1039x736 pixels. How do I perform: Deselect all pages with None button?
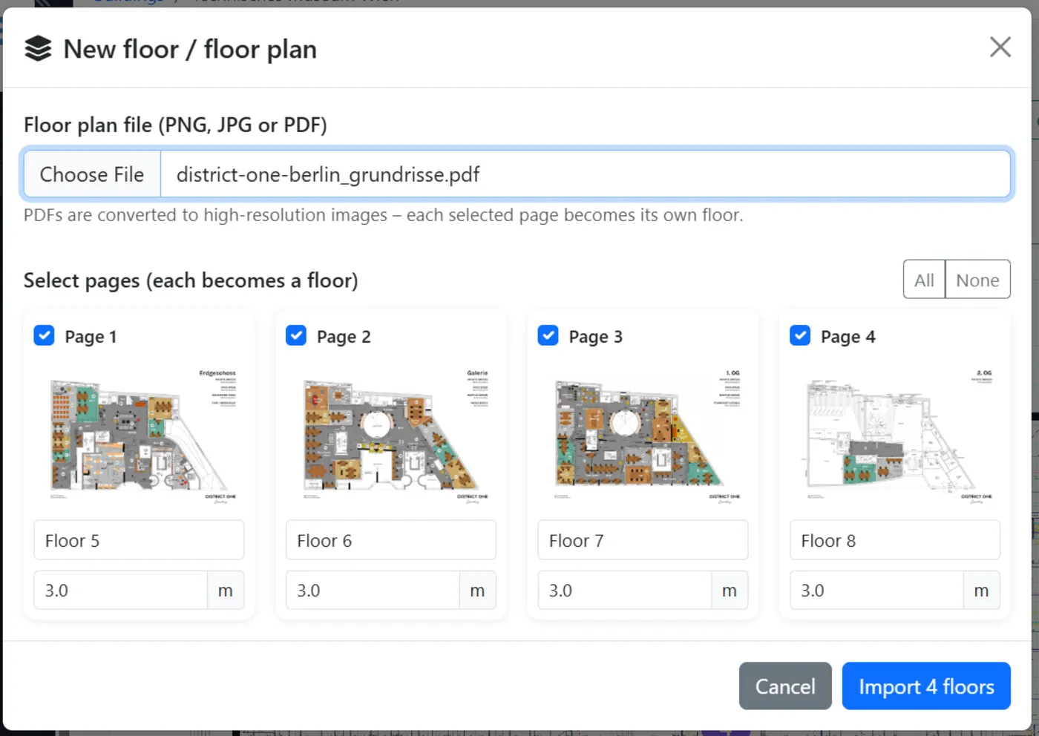(977, 280)
